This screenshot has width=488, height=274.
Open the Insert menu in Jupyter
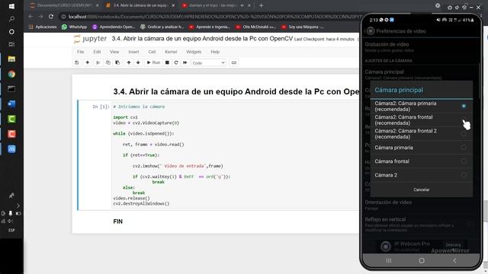coord(133,52)
